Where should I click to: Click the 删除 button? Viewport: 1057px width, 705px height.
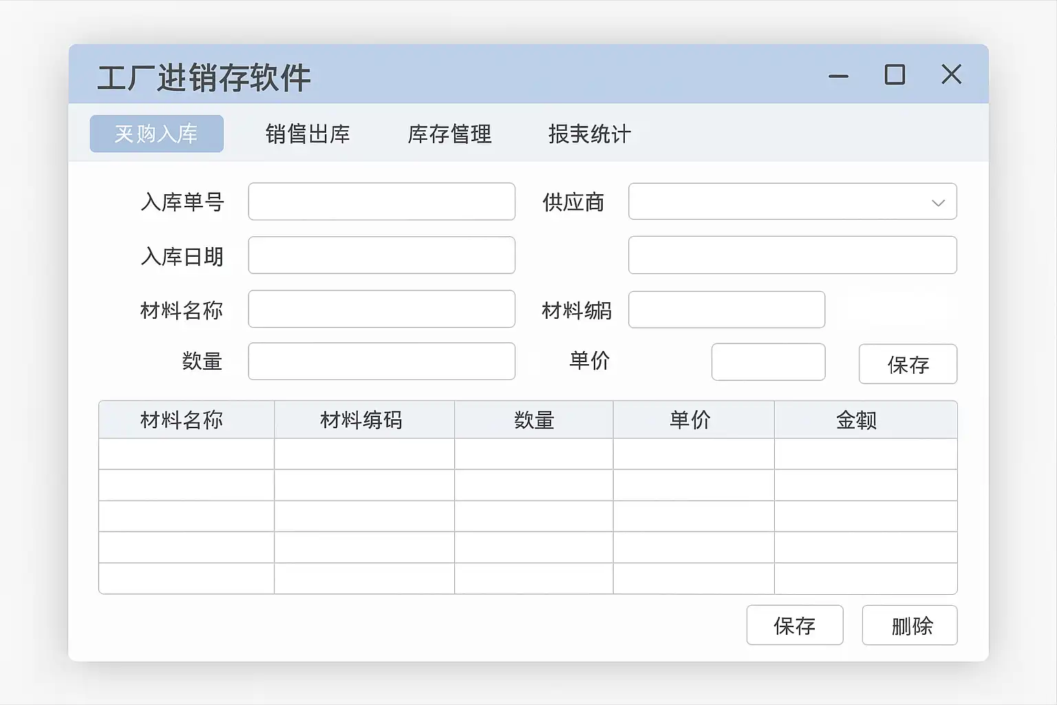[x=910, y=625]
